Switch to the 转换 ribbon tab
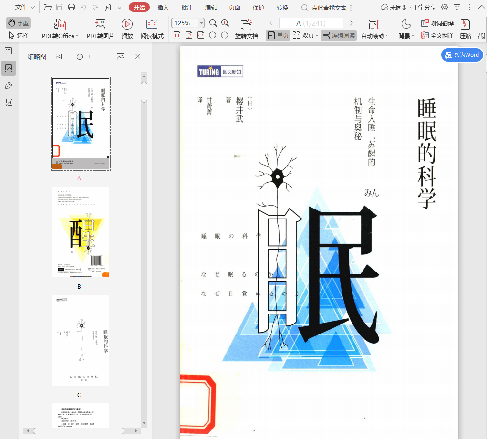487x439 pixels. click(x=282, y=8)
